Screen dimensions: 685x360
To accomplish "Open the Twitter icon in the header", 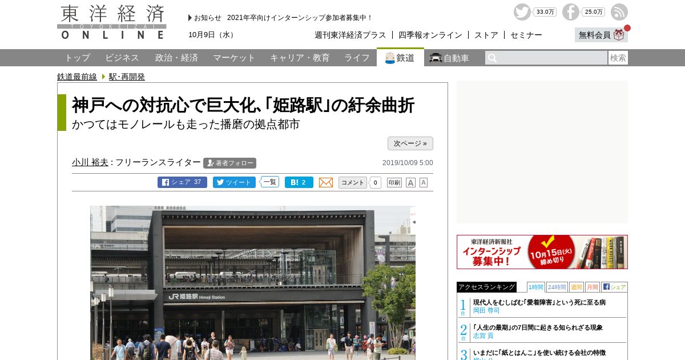I will (522, 12).
